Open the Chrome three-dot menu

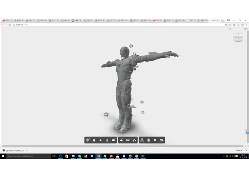coord(246,25)
